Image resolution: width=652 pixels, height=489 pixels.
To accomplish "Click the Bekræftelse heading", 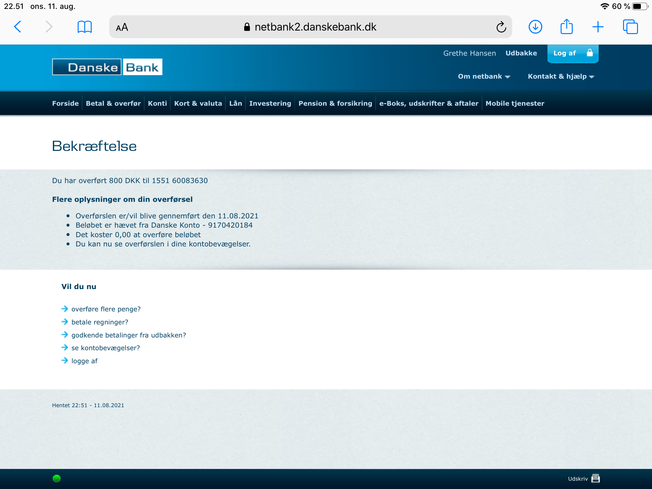I will pos(94,146).
